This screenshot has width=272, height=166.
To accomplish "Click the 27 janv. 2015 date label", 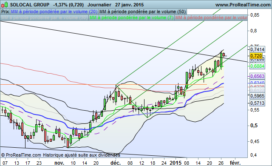I will coord(129,5).
